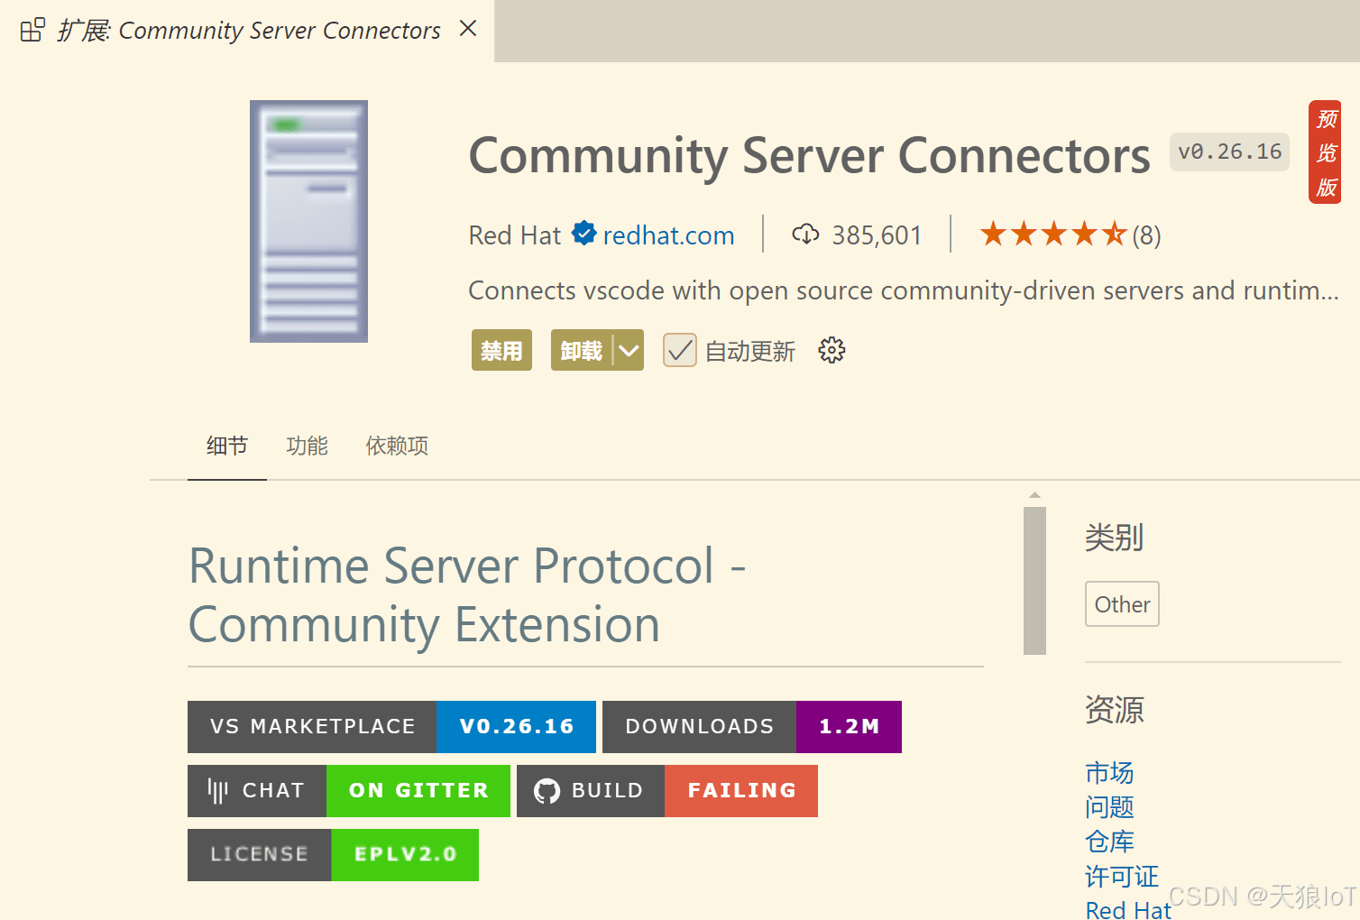Expand the uninstall dropdown arrow
1360x920 pixels.
(x=629, y=350)
